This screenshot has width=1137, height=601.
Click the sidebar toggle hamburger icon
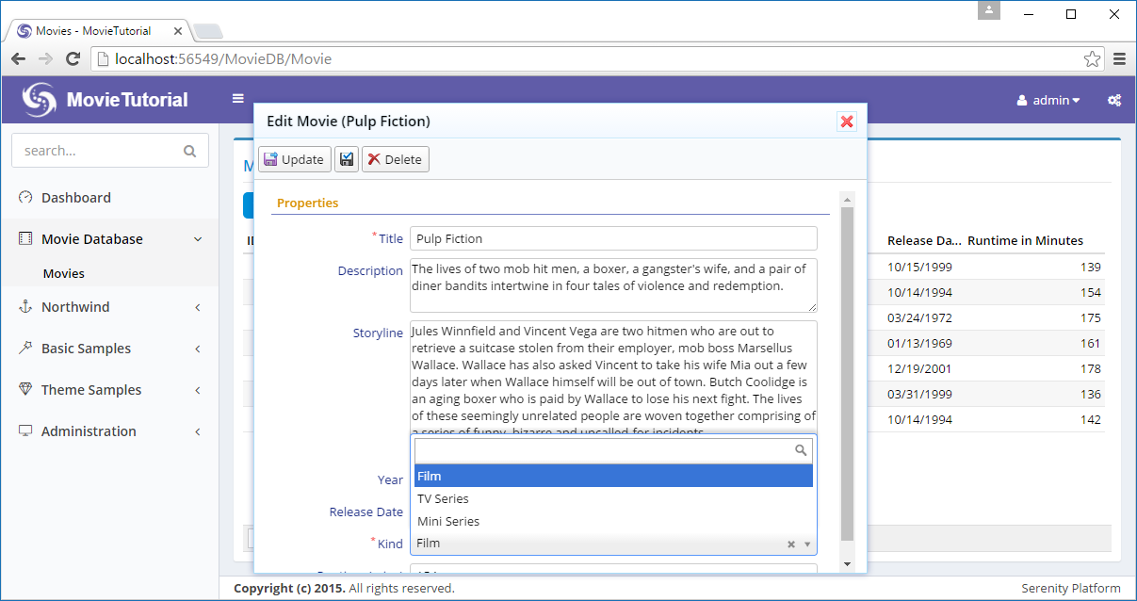click(238, 99)
